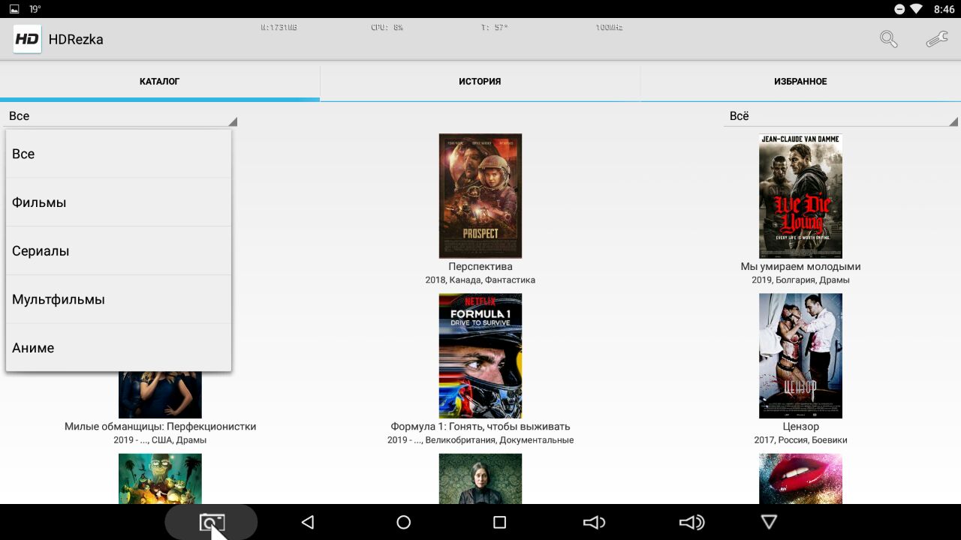Open 'Формула 1: Гонять, чтобы выживать' title
The image size is (961, 540).
point(480,427)
